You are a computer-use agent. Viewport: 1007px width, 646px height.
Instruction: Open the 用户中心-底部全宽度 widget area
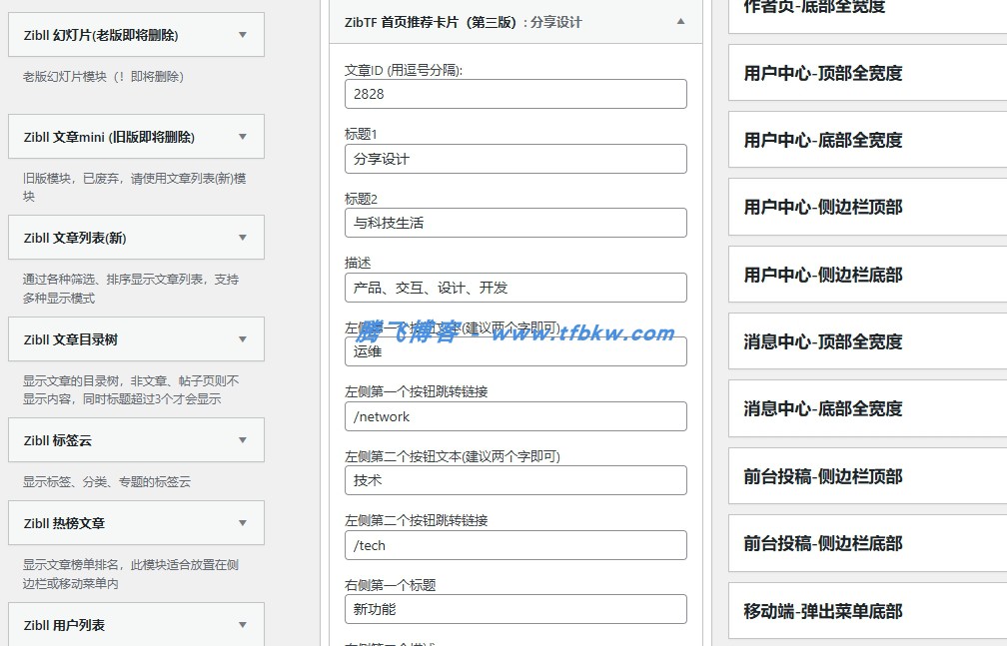click(867, 140)
